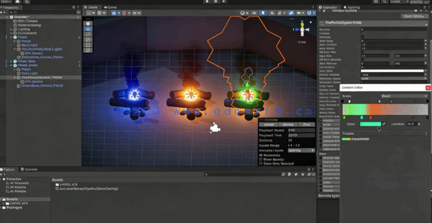The width and height of the screenshot is (432, 223).
Task: Expand the Lighting object in Hierarchy
Action: [x=12, y=29]
